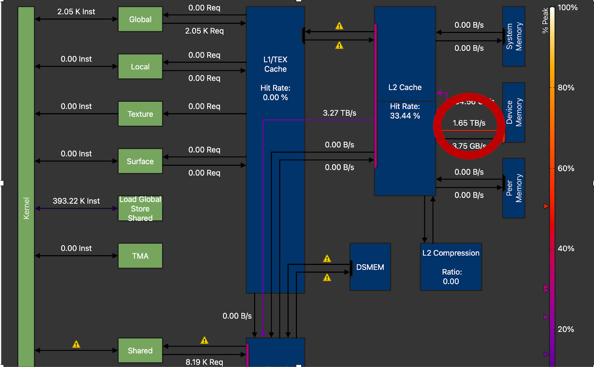Click the L2 Compression block showing Ratio 0.00

(451, 267)
